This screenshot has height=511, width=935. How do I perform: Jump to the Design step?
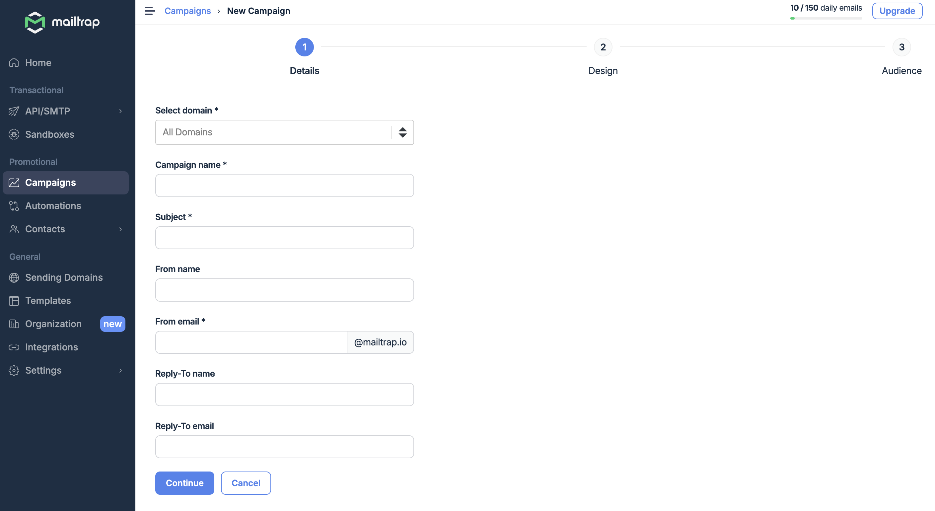603,47
